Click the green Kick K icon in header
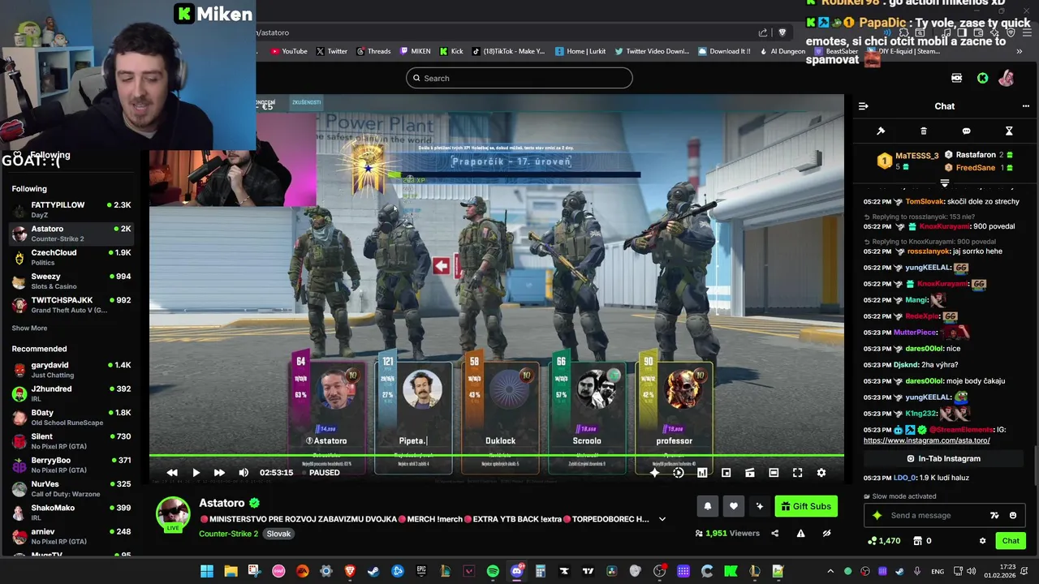This screenshot has height=584, width=1039. pos(982,78)
